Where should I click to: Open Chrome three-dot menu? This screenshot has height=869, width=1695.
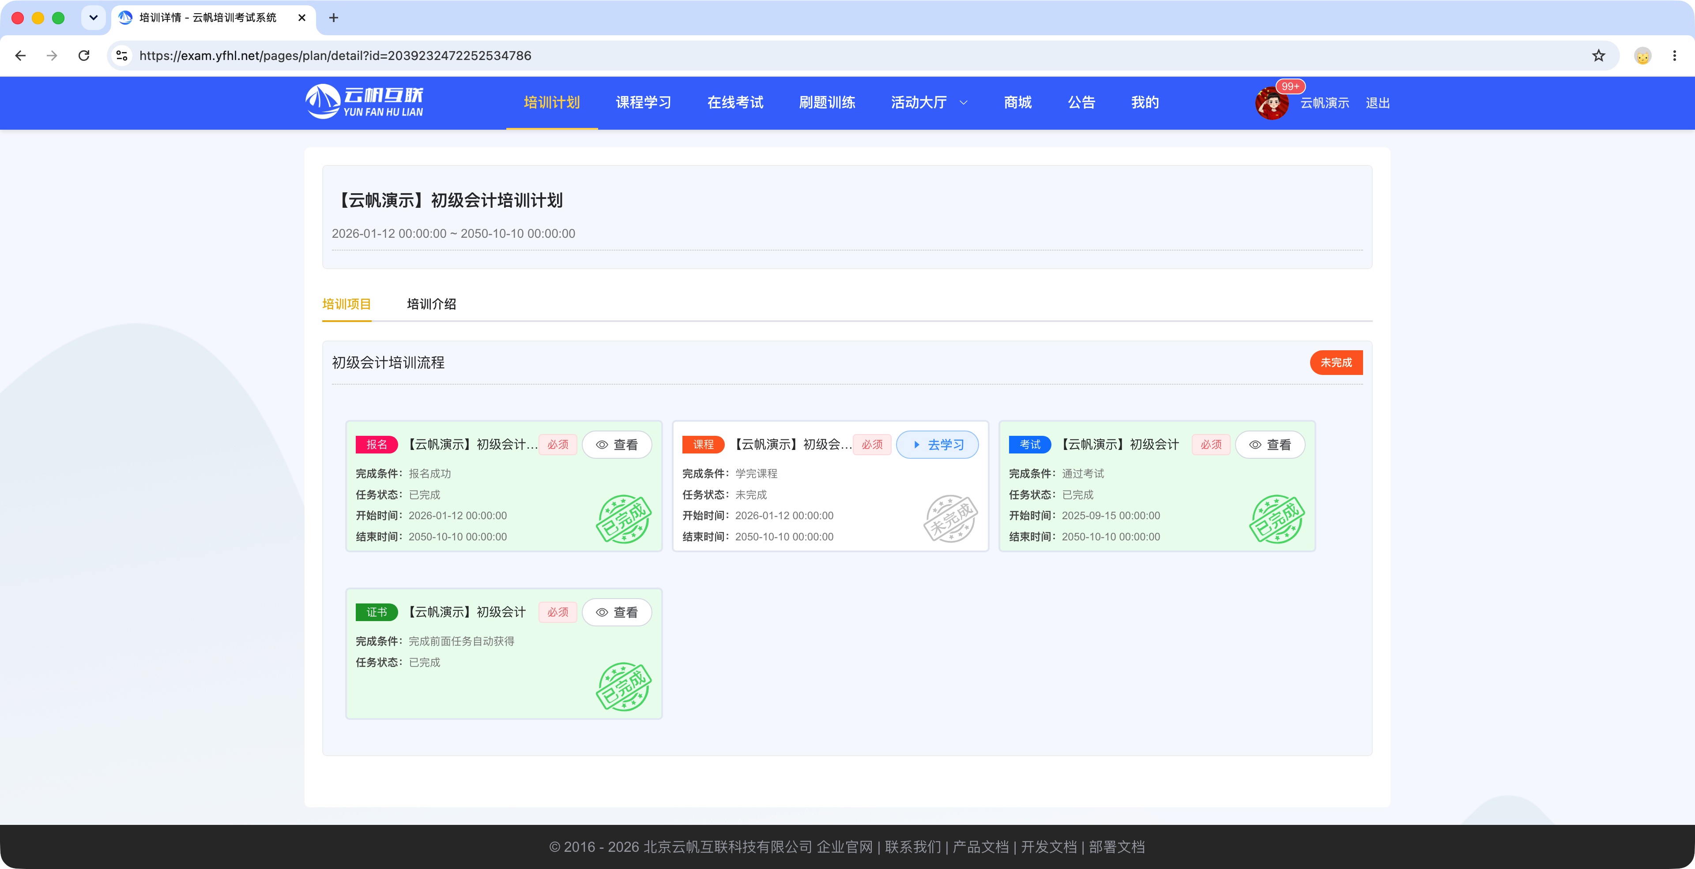pyautogui.click(x=1675, y=56)
